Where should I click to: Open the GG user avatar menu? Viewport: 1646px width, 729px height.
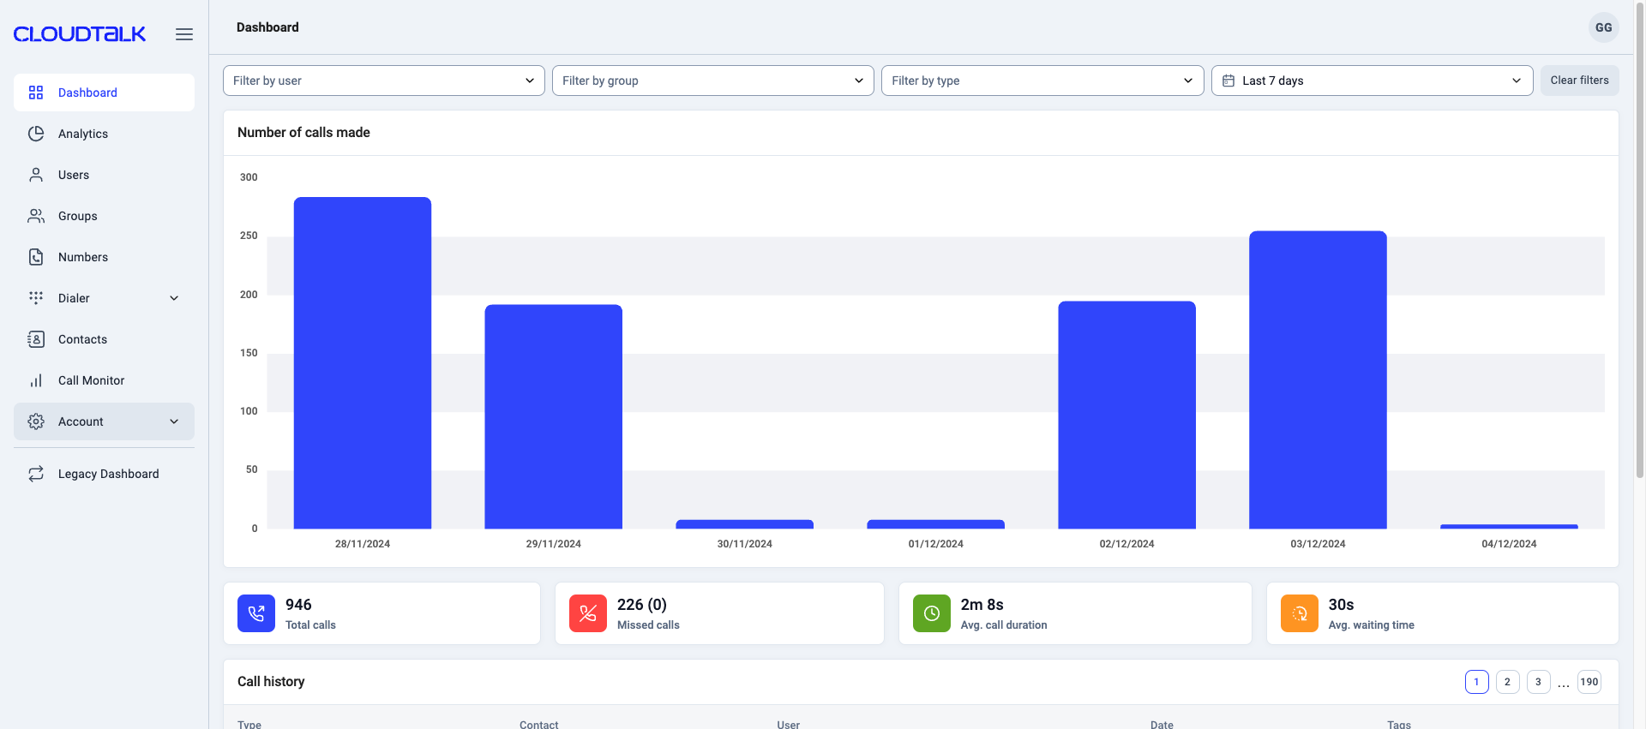(1603, 27)
